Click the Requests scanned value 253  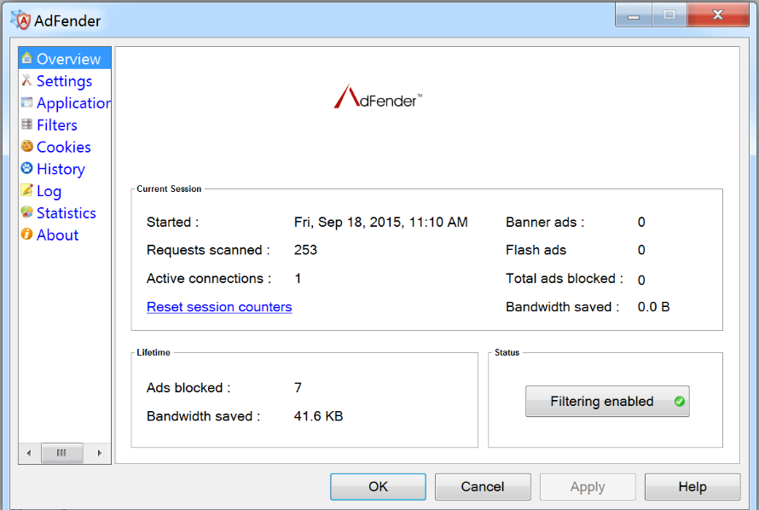pos(305,250)
